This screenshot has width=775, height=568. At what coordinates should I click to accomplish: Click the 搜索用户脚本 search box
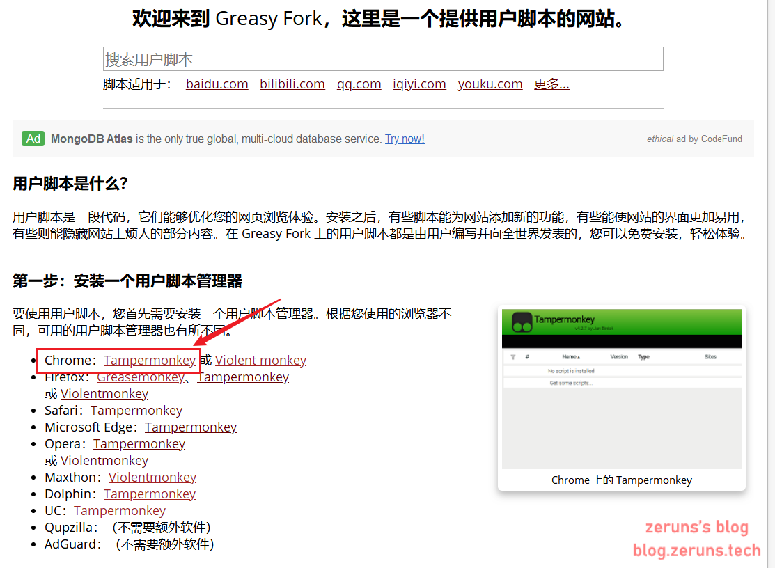click(383, 59)
